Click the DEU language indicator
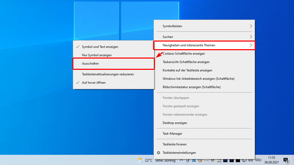Viewport: 294px width, 165px height. tap(258, 160)
